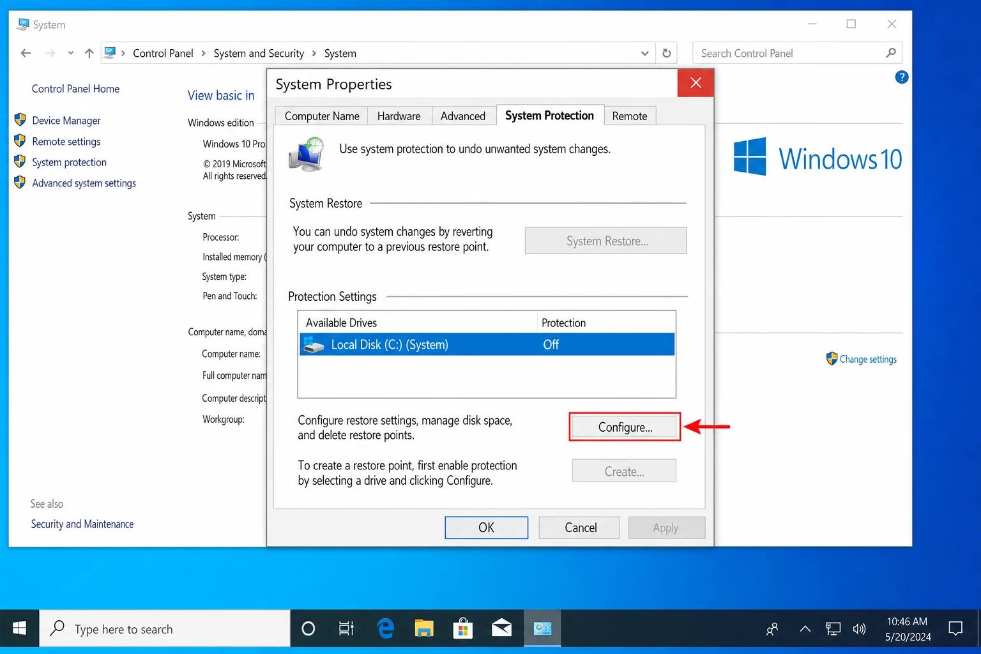Click Control Panel breadcrumb
This screenshot has height=654, width=981.
pyautogui.click(x=163, y=54)
